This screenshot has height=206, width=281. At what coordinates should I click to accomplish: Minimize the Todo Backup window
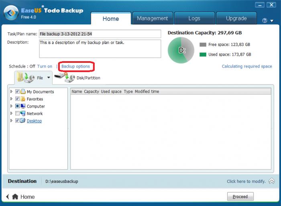[260, 5]
